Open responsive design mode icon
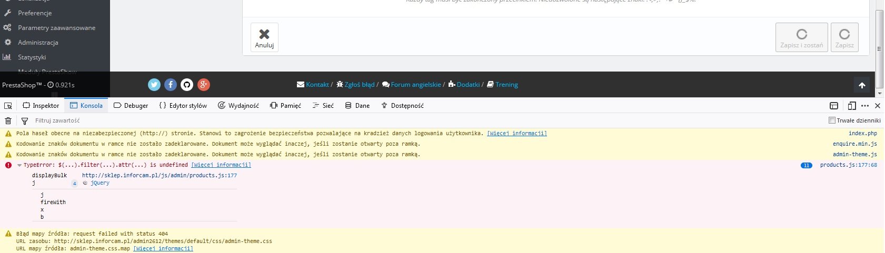The width and height of the screenshot is (885, 253). pyautogui.click(x=852, y=106)
